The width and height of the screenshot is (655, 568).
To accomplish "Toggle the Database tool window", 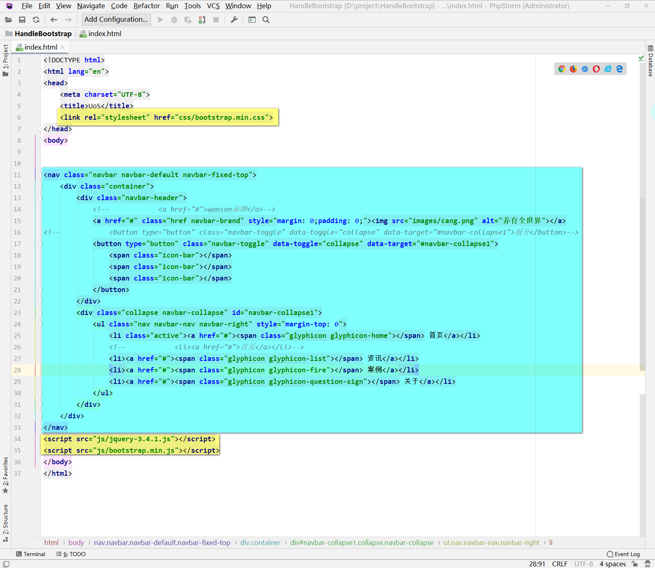I will (650, 61).
